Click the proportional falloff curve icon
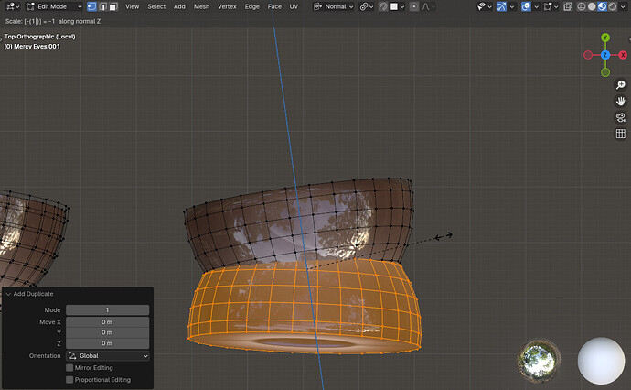This screenshot has height=390, width=631. pyautogui.click(x=426, y=6)
